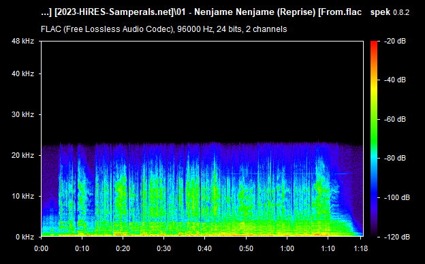Select the 1:18 end time marker
The height and width of the screenshot is (264, 425).
pyautogui.click(x=361, y=248)
